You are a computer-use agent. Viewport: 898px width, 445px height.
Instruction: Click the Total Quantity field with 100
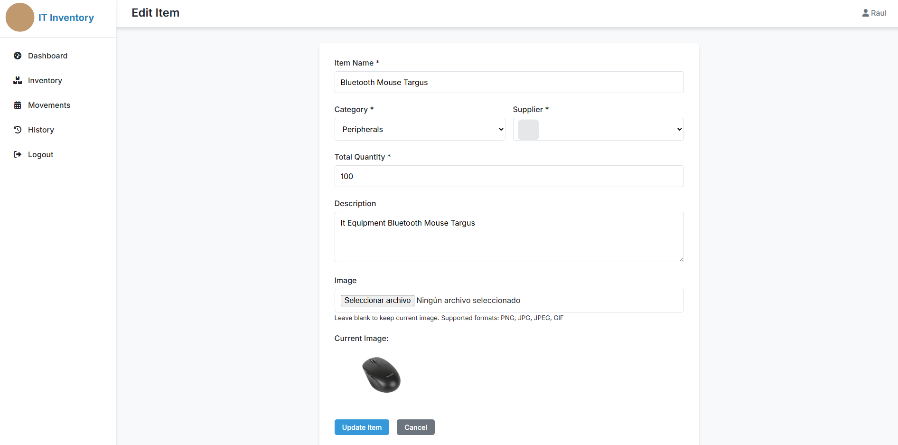(509, 176)
